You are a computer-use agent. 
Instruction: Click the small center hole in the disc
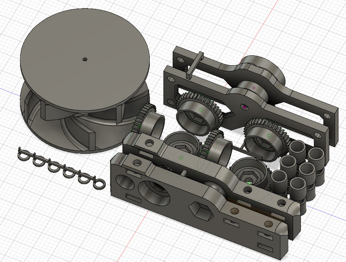[85, 59]
